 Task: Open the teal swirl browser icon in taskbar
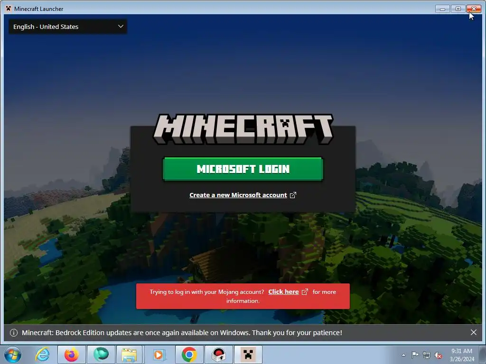(101, 355)
